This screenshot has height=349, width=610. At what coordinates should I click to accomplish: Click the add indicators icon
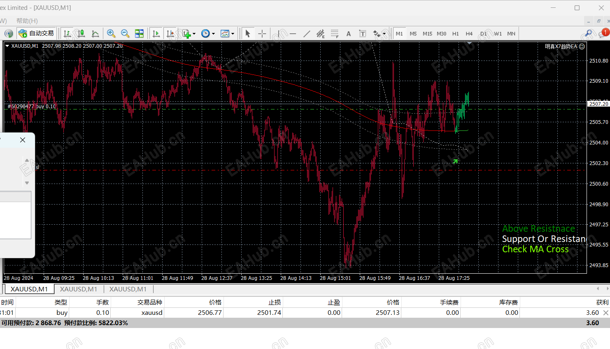pyautogui.click(x=186, y=33)
